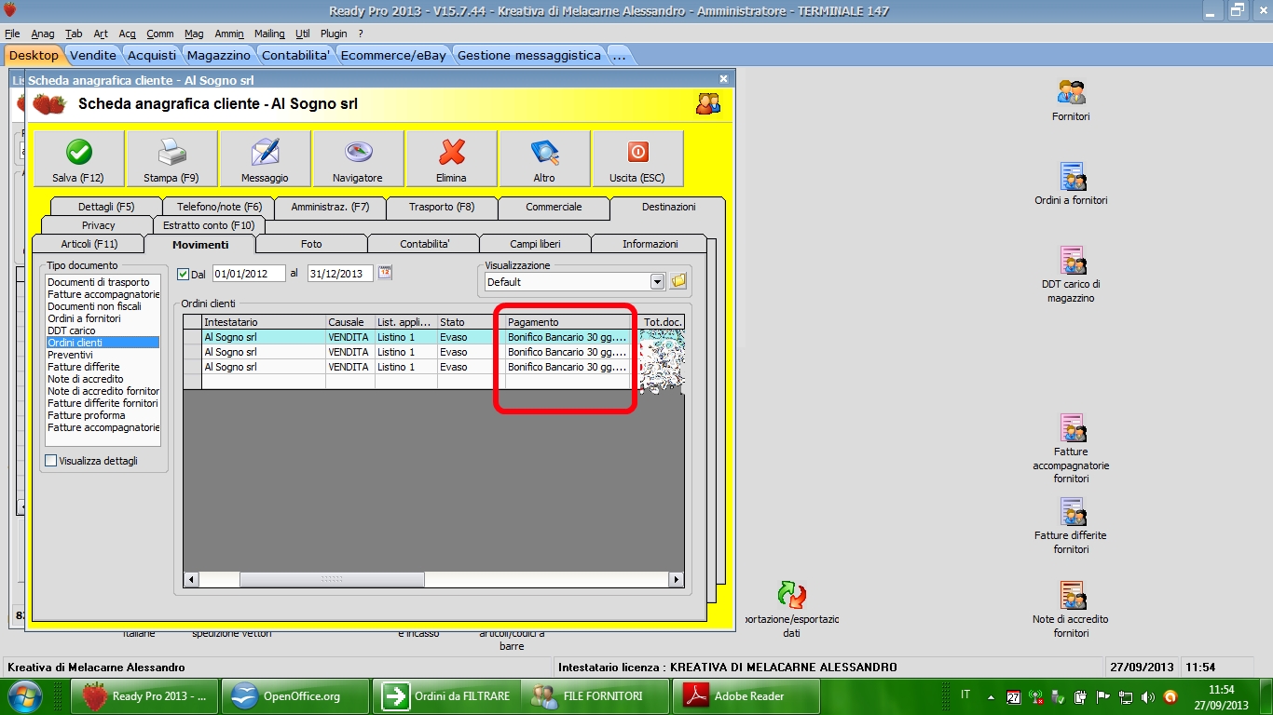The image size is (1273, 715).
Task: Click the left arrow of the orders horizontal scrollbar
Action: [x=191, y=579]
